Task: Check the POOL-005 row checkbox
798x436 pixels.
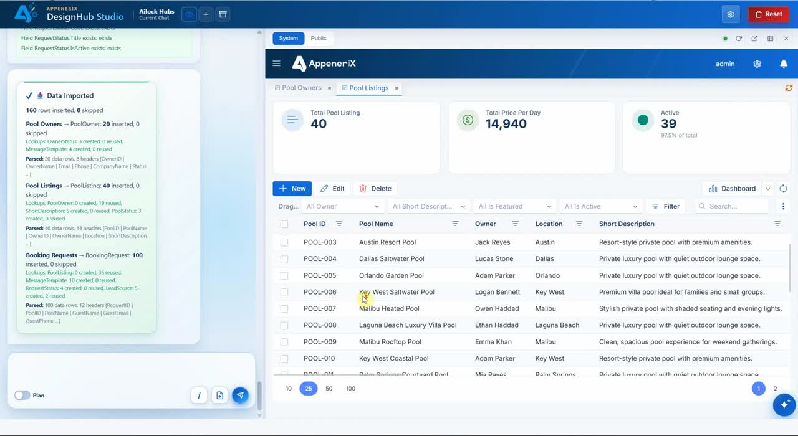Action: click(x=284, y=275)
